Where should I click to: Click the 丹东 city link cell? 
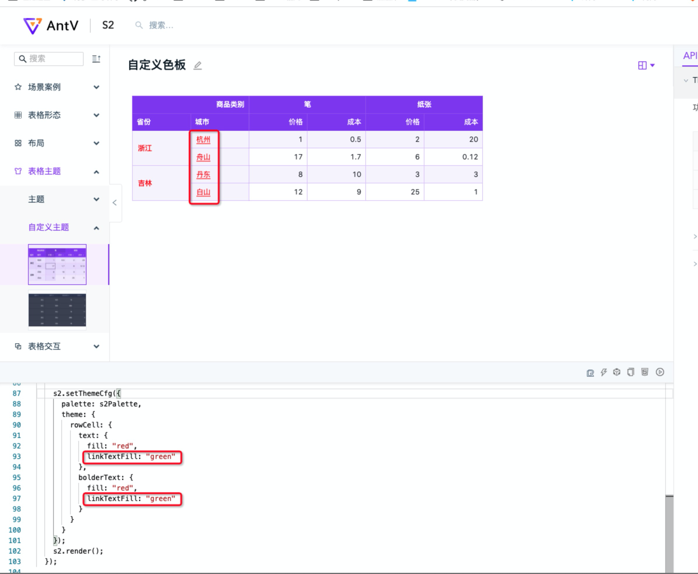click(203, 175)
